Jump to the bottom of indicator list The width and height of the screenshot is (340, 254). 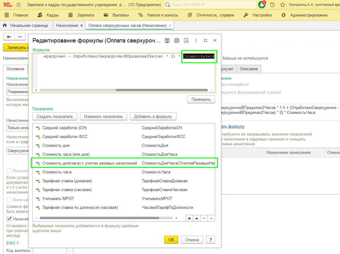coord(211,218)
